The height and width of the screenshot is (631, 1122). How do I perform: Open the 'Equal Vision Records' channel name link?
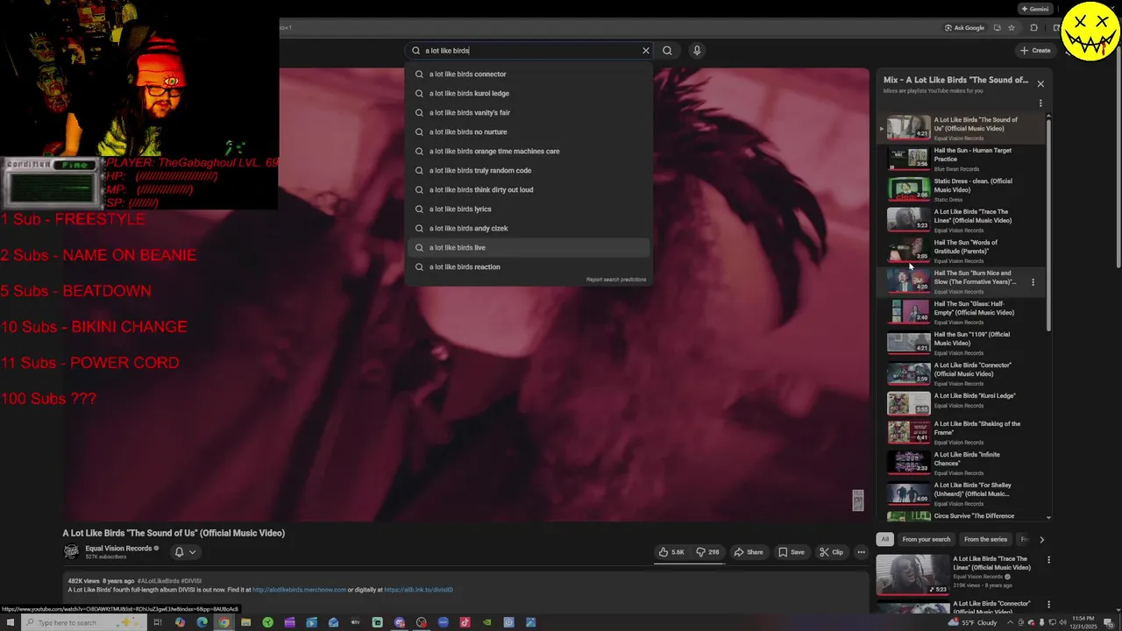click(118, 549)
